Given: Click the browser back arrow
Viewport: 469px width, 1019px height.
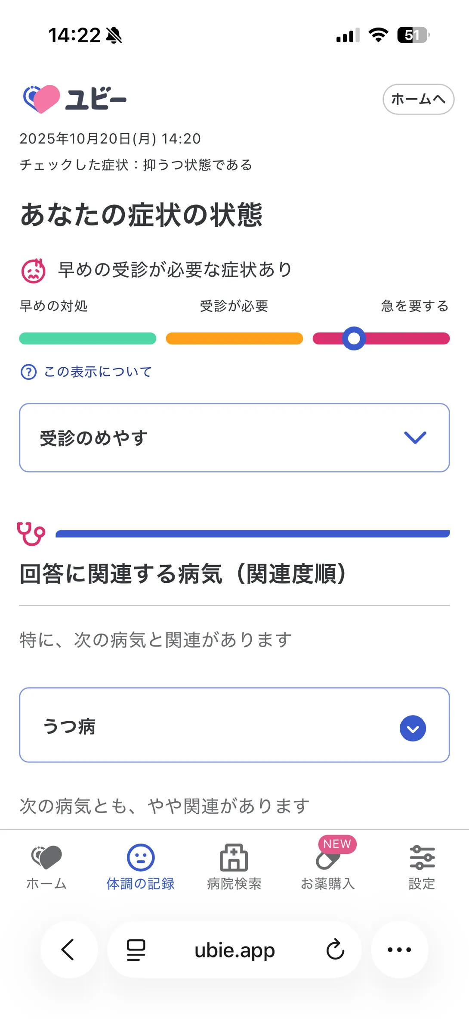Looking at the screenshot, I should pos(68,950).
